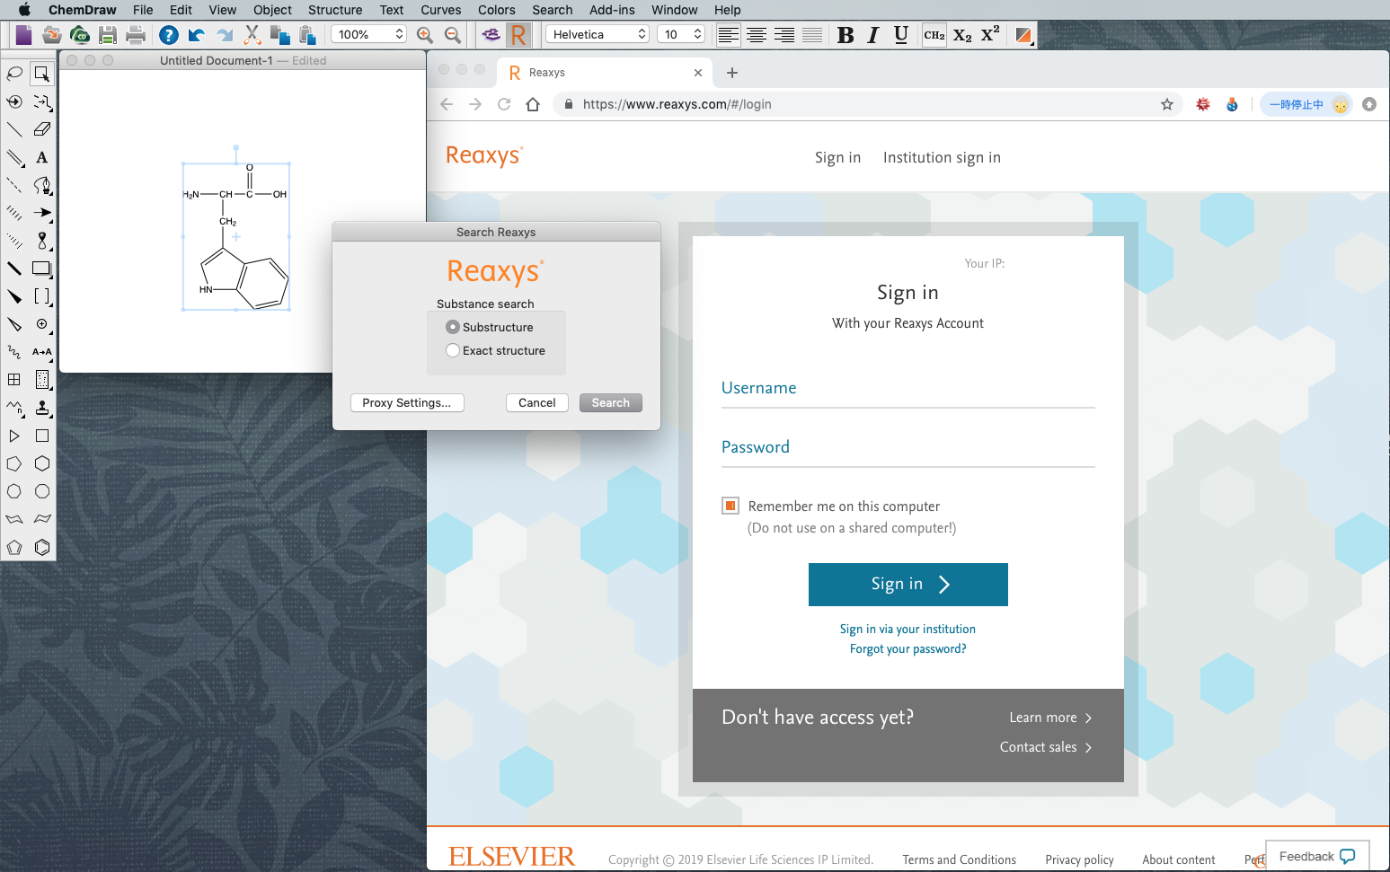Open the Curves menu
Screen dimensions: 1390x872
tap(440, 10)
